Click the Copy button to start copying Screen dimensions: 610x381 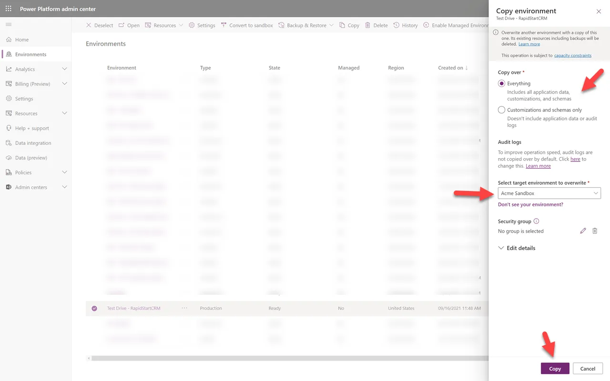click(x=555, y=368)
